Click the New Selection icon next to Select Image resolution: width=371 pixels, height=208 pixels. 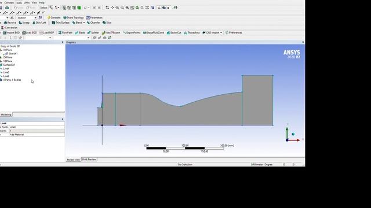51,8
